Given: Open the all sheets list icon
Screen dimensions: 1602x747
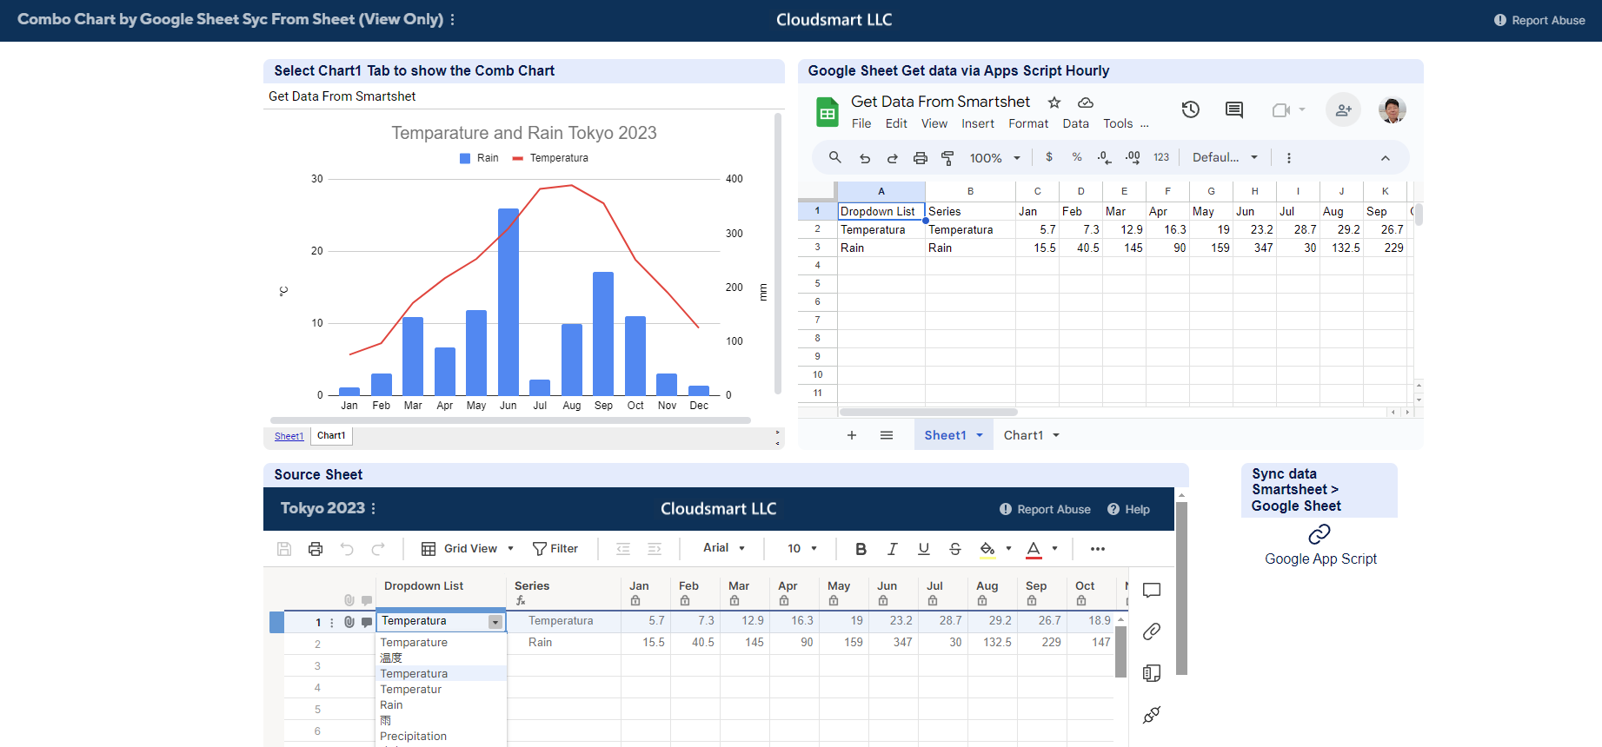Looking at the screenshot, I should [887, 435].
